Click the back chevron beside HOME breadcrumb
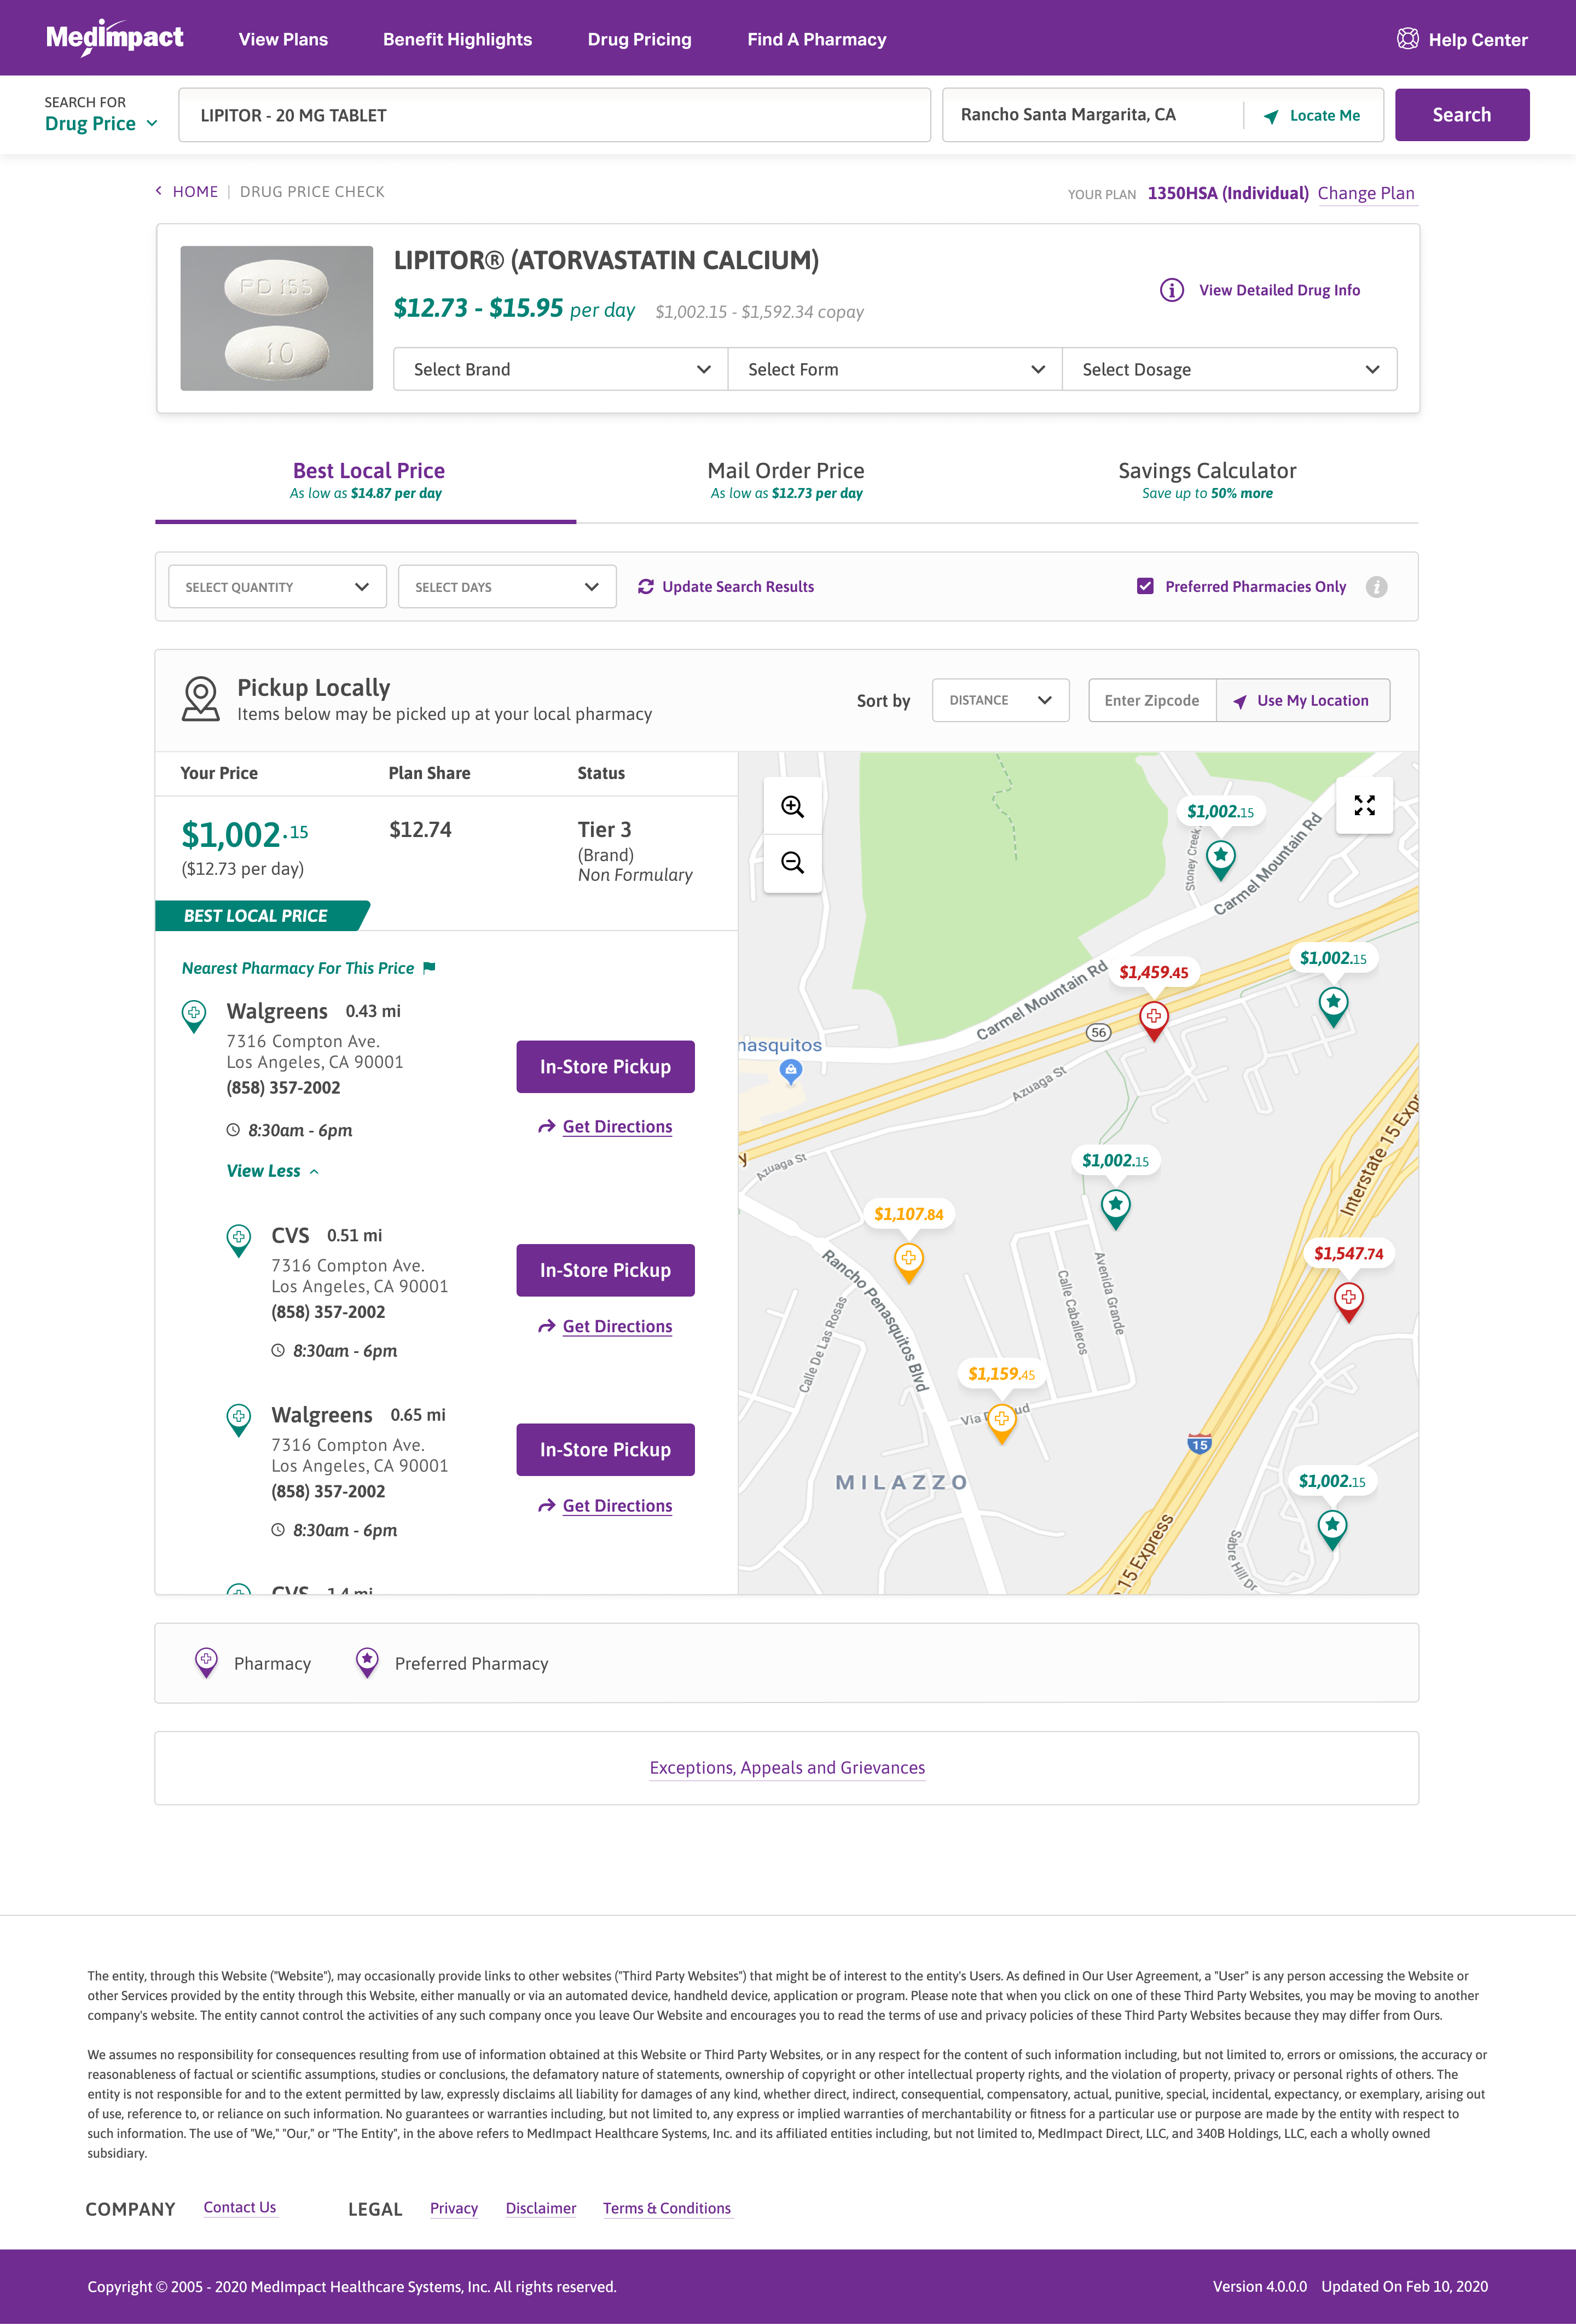The image size is (1576, 2324). click(158, 191)
